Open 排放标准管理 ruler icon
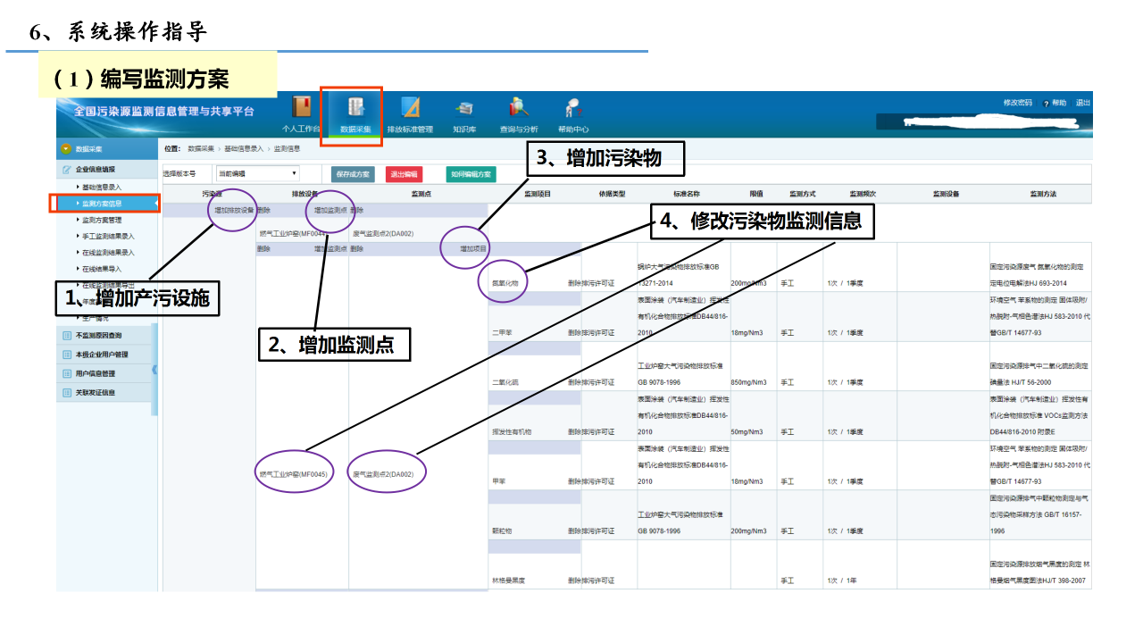Image resolution: width=1143 pixels, height=643 pixels. [x=410, y=108]
